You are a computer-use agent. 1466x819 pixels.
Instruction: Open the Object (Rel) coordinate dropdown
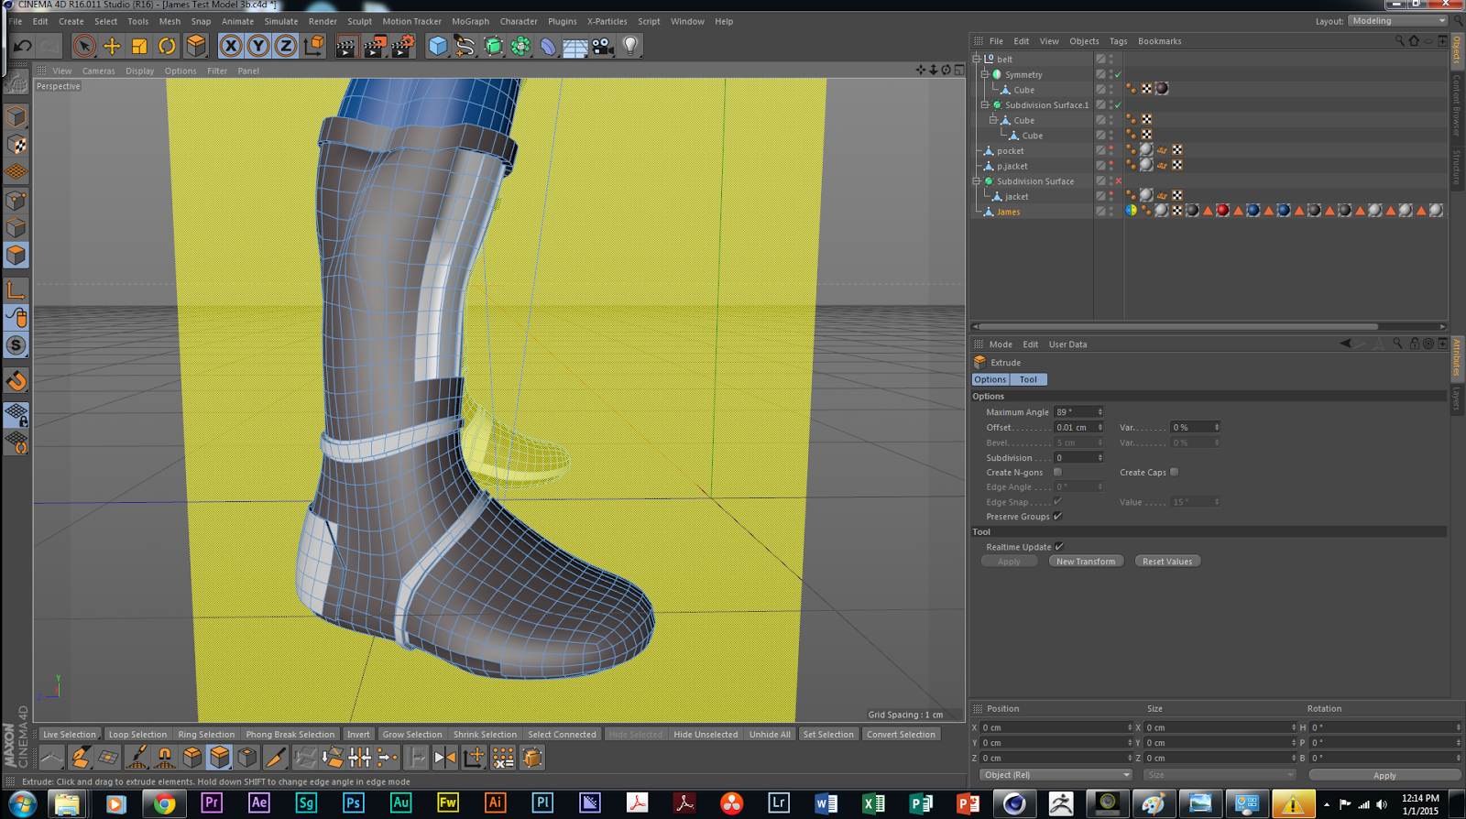coord(1055,775)
